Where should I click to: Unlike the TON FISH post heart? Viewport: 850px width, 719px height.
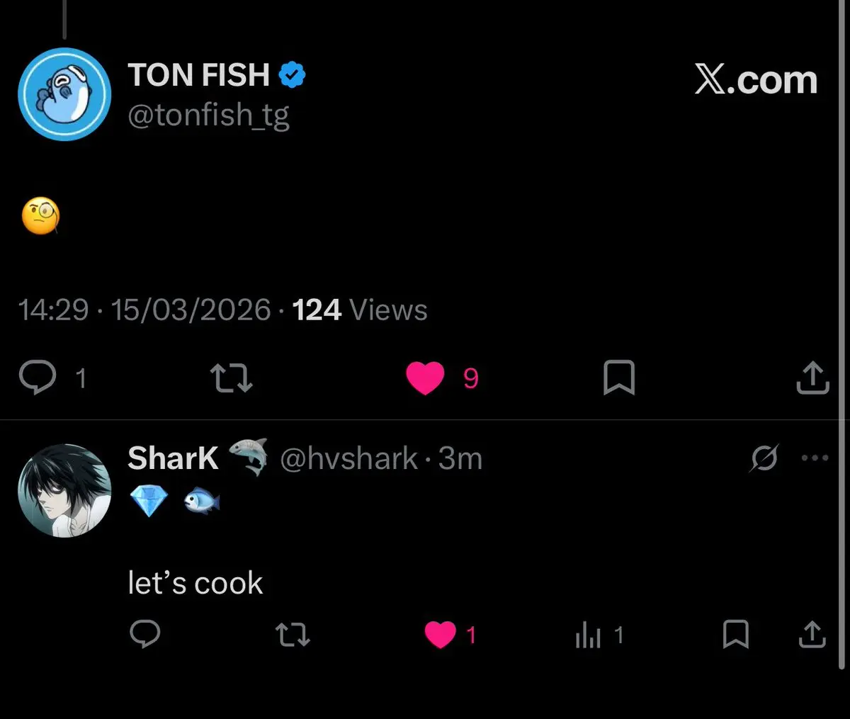coord(425,378)
